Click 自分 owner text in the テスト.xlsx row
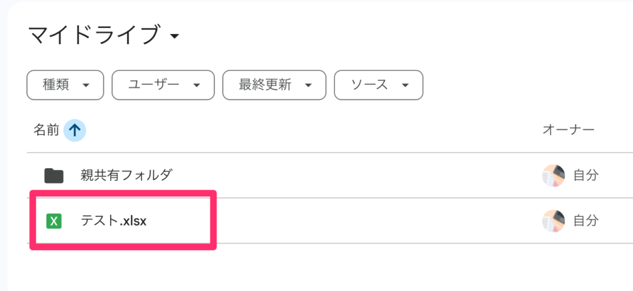Image resolution: width=633 pixels, height=291 pixels. click(x=585, y=220)
